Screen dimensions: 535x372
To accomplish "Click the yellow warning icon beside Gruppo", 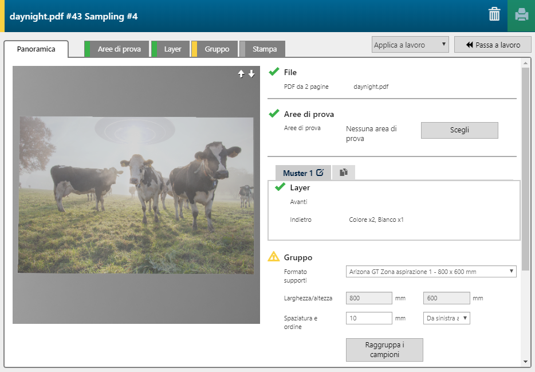I will 274,257.
